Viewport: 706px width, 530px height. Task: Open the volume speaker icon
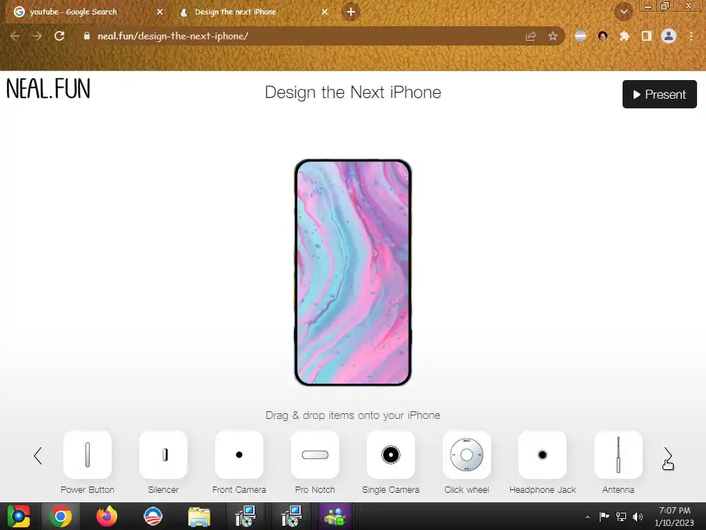pos(638,516)
